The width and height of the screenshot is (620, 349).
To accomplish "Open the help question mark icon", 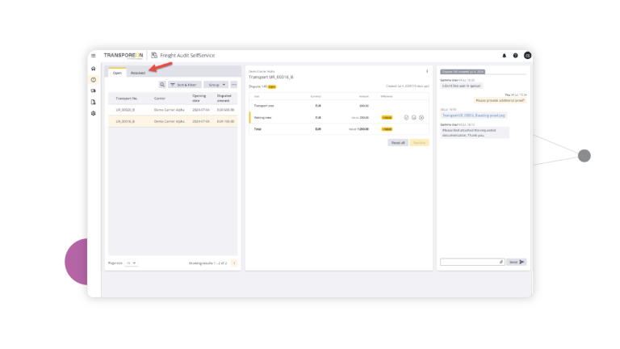I will pyautogui.click(x=516, y=56).
